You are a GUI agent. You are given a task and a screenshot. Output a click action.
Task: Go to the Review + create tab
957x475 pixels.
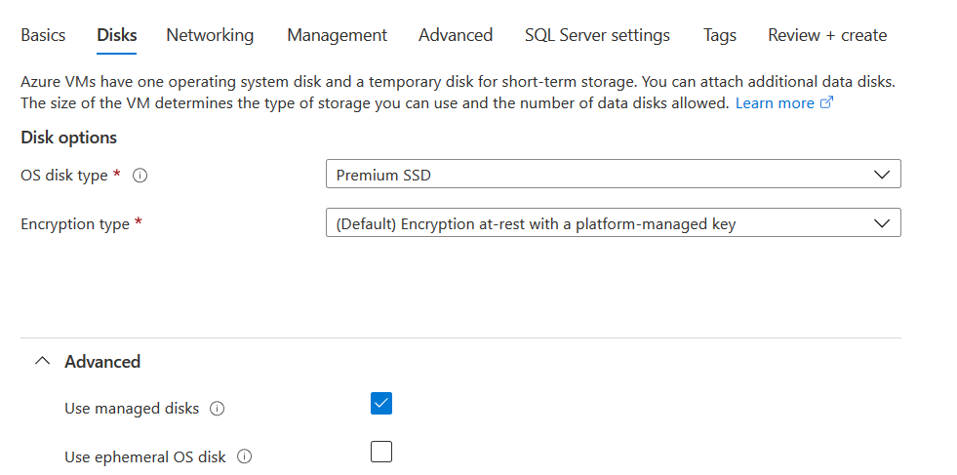[x=827, y=35]
